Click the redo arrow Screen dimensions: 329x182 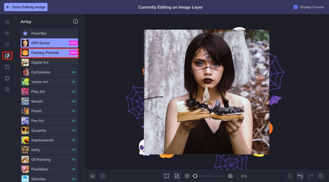tap(311, 176)
